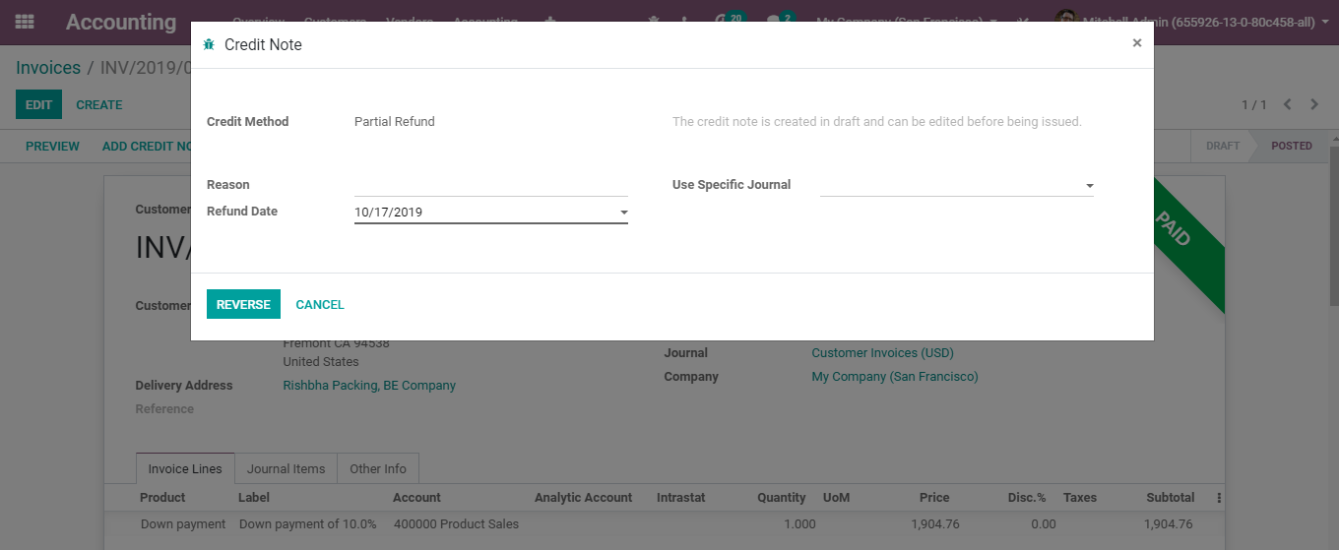Sort by the Account column header
The image size is (1339, 550).
416,497
